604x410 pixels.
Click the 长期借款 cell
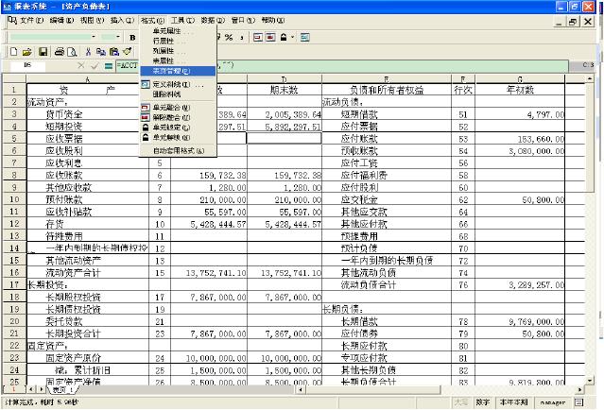coord(387,321)
